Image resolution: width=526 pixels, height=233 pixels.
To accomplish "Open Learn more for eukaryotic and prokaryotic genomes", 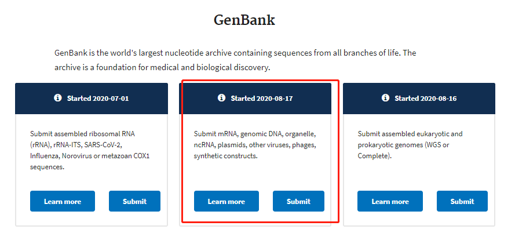I will [x=390, y=201].
